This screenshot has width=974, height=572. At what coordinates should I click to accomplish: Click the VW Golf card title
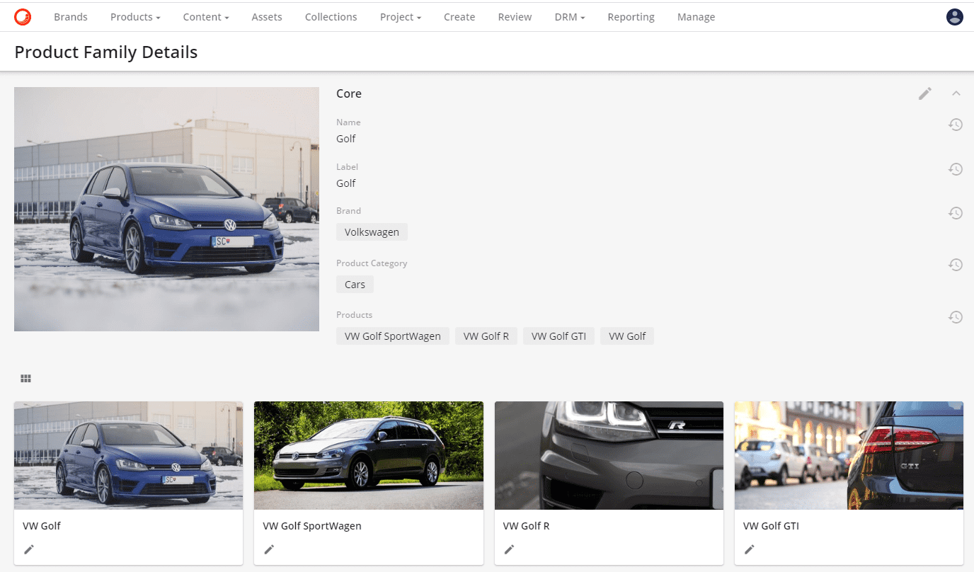point(42,526)
